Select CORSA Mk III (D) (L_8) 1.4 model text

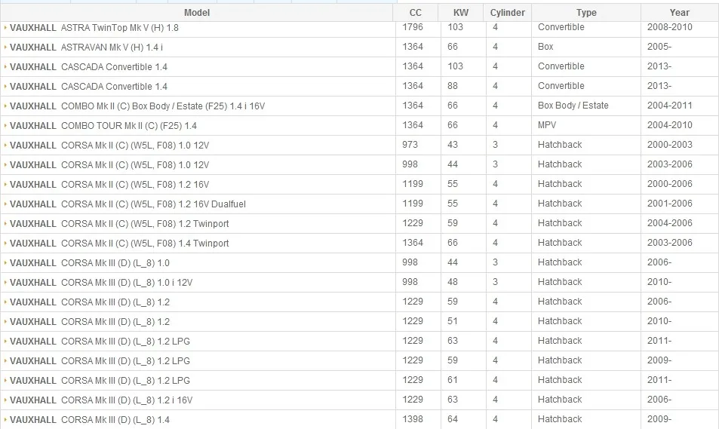[x=90, y=420]
